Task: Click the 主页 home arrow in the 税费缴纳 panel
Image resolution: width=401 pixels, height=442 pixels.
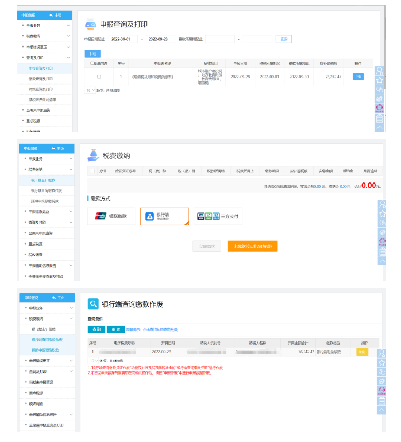Action: click(53, 149)
